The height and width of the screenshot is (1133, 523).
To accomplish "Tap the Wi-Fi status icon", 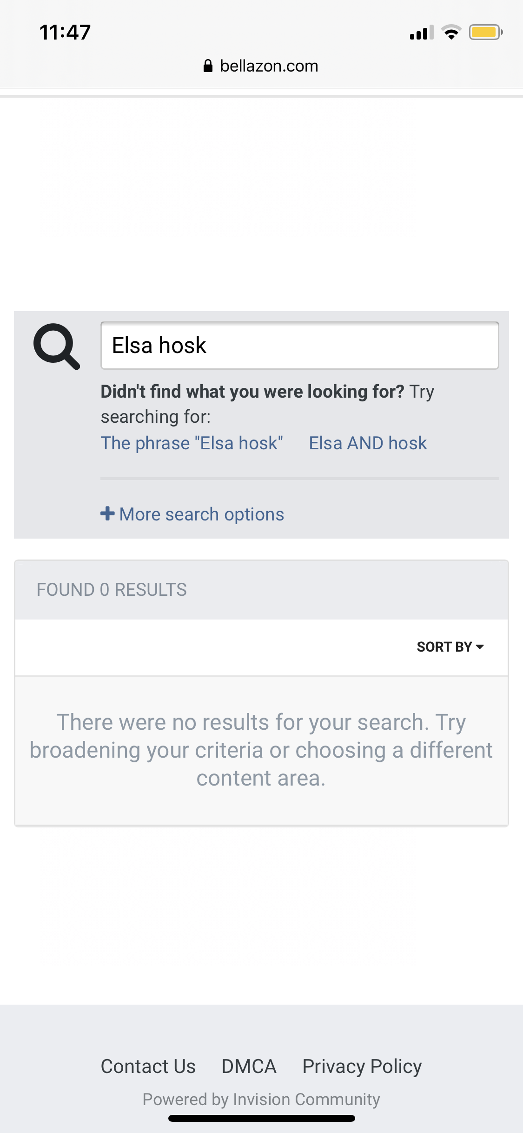I will (x=451, y=33).
